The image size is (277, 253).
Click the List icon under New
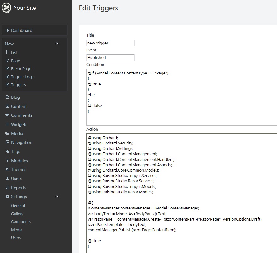7,52
